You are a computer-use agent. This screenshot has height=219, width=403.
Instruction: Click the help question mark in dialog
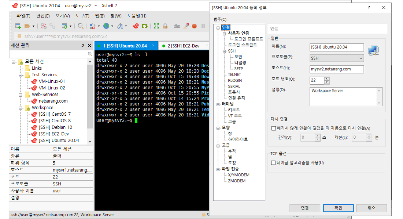[x=369, y=8]
